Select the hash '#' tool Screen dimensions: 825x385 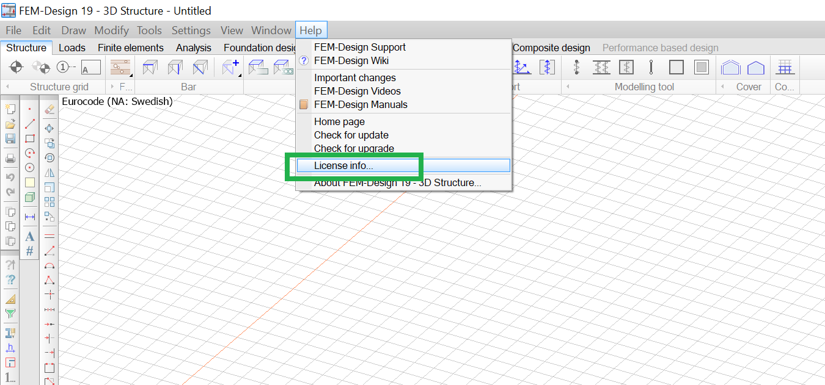[x=29, y=251]
